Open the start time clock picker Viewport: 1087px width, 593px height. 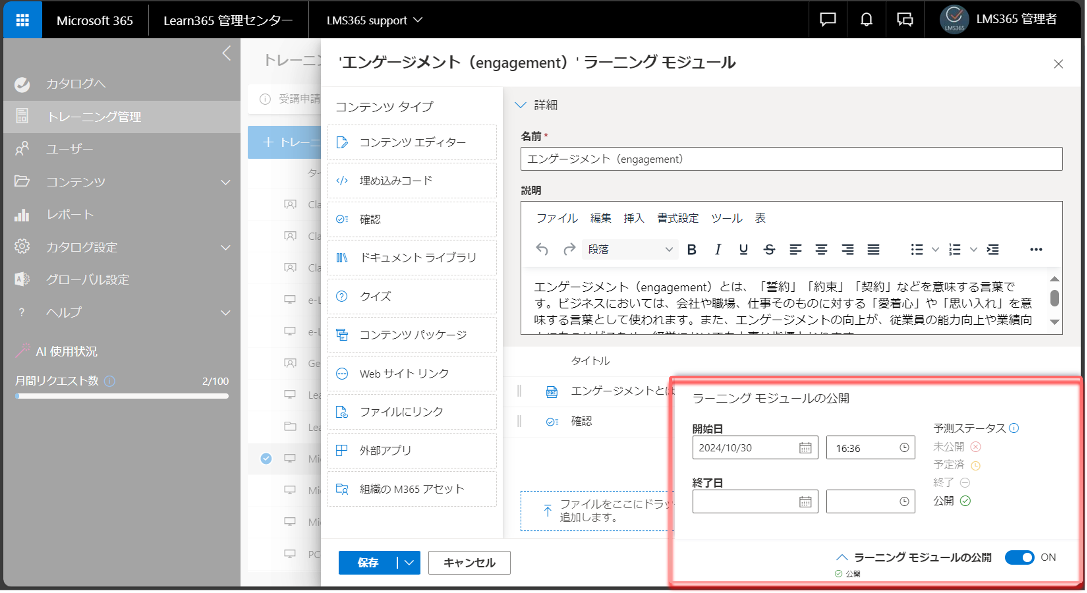click(904, 448)
